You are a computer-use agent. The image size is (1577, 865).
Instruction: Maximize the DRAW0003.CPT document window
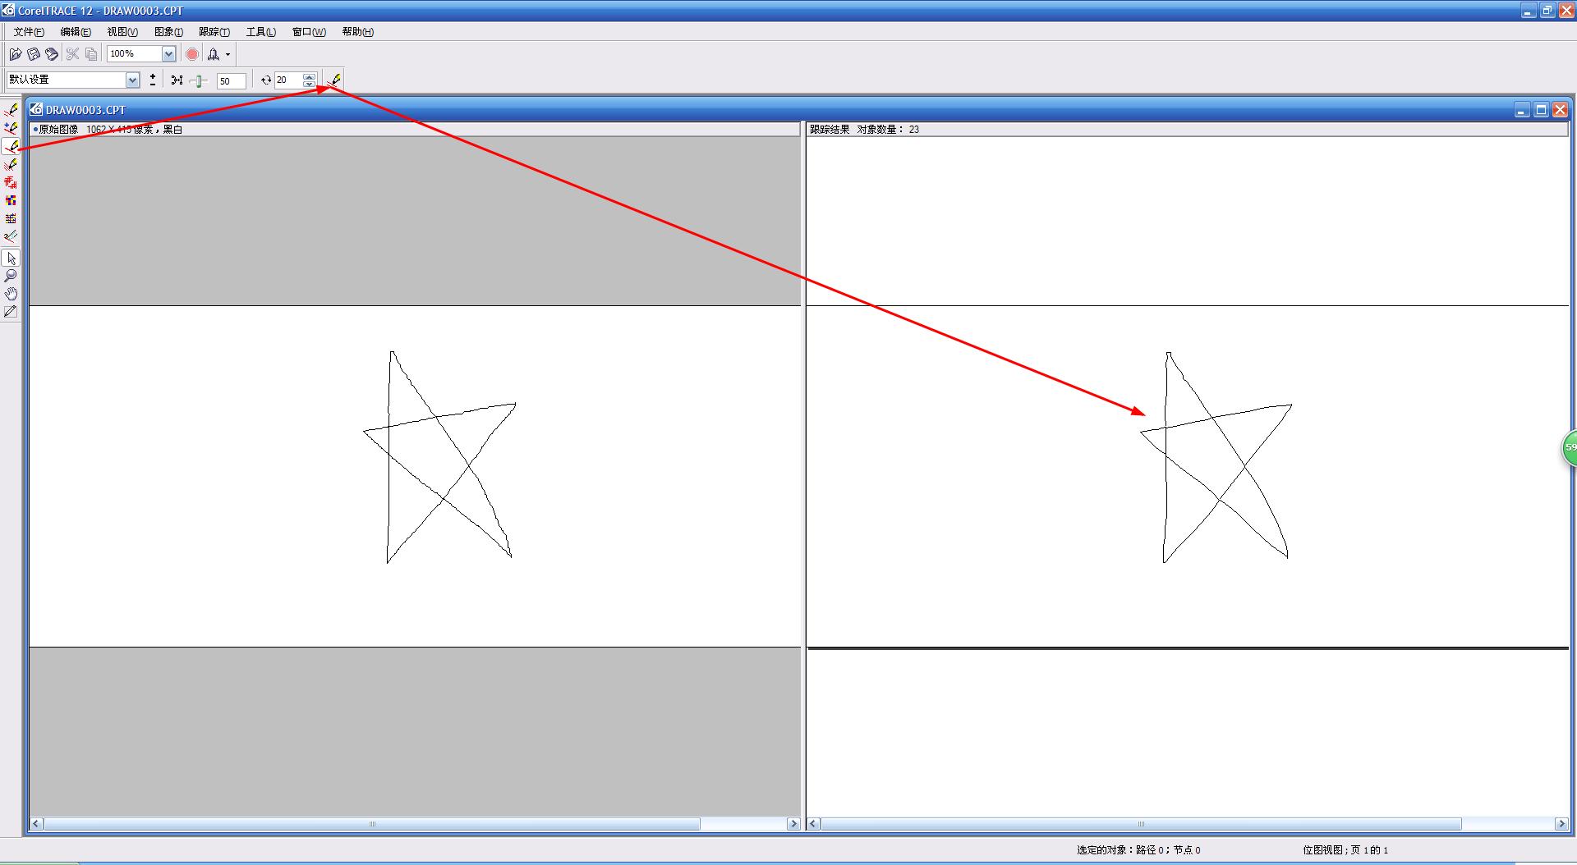tap(1541, 110)
